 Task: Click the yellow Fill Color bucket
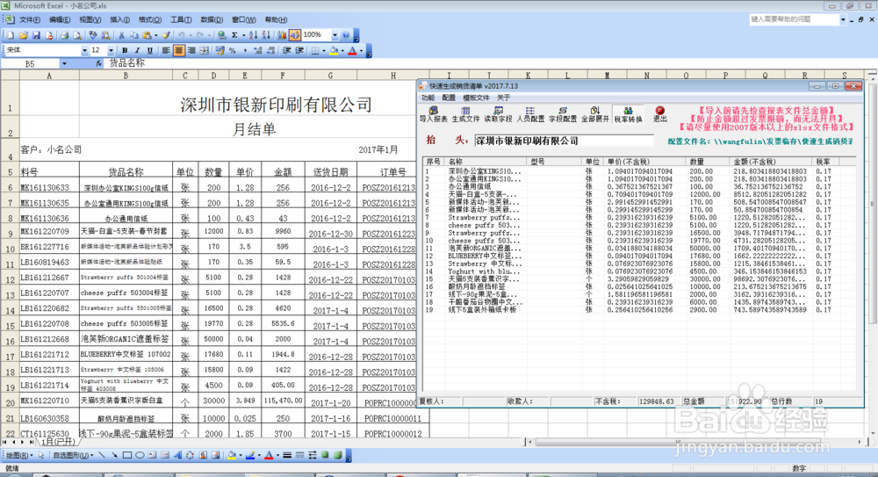[x=334, y=50]
